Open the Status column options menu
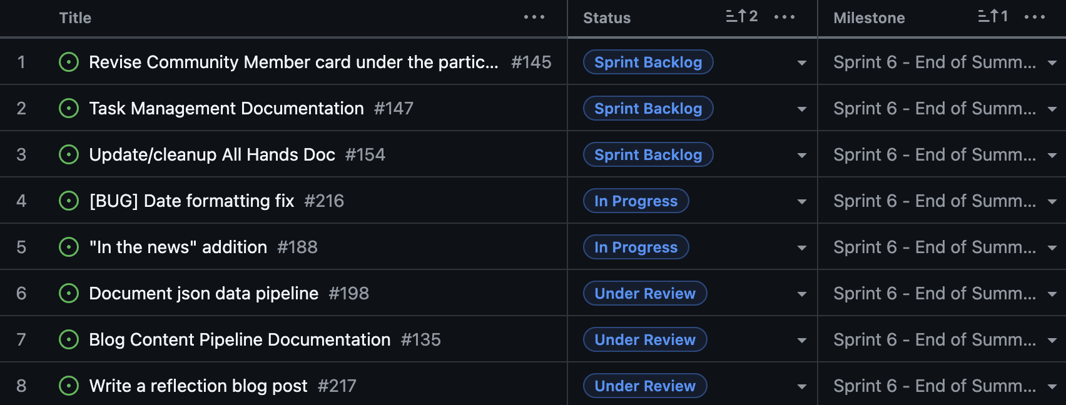 coord(784,17)
